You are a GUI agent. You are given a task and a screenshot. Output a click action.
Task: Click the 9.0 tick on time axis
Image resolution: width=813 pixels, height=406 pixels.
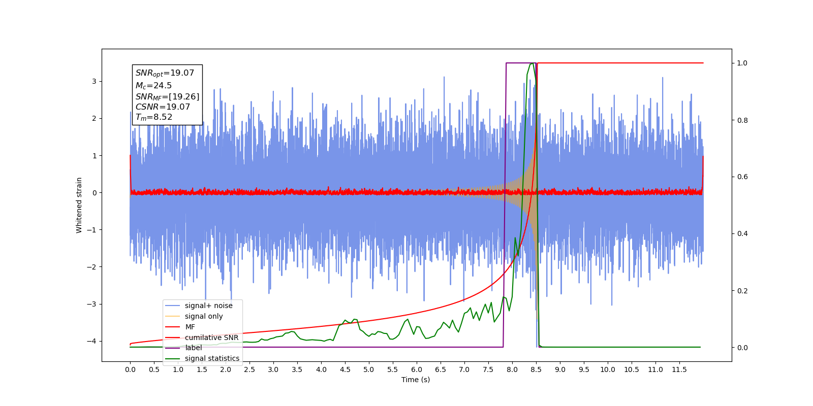click(x=560, y=369)
